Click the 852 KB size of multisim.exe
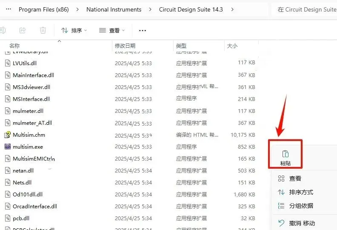Viewport: 337px width, 230px height. click(246, 147)
